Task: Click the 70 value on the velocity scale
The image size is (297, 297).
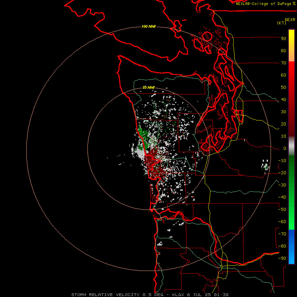Action: click(x=283, y=63)
